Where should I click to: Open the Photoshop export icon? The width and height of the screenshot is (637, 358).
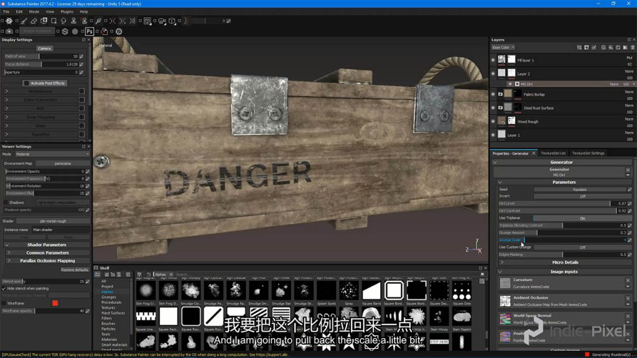click(x=90, y=31)
